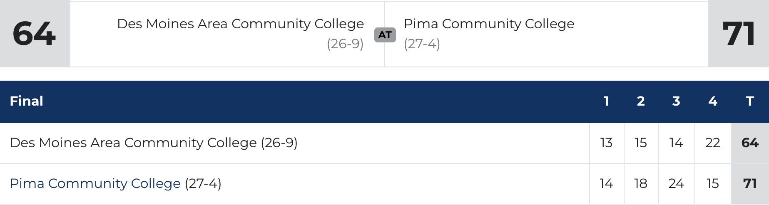Open the Pima Community College link in the score table
Viewport: 769px width, 205px height.
95,183
